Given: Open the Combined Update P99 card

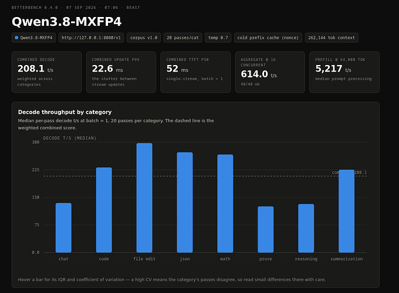Looking at the screenshot, I should [x=121, y=72].
